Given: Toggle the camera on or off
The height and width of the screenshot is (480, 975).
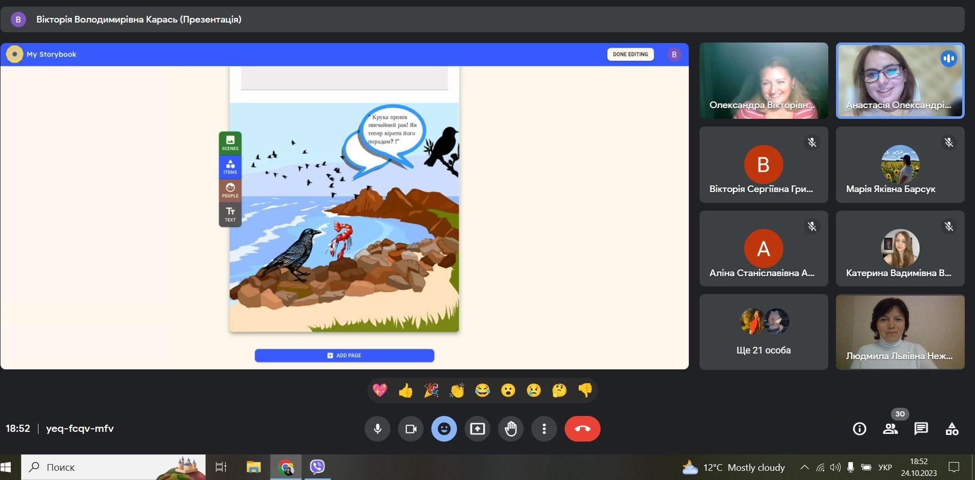Looking at the screenshot, I should [411, 429].
